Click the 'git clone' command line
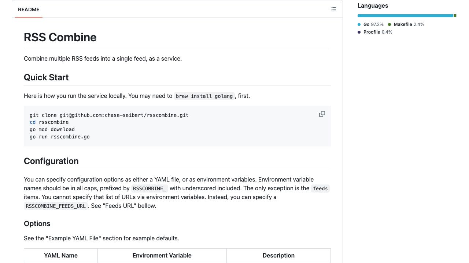Image resolution: width=469 pixels, height=263 pixels. [109, 115]
